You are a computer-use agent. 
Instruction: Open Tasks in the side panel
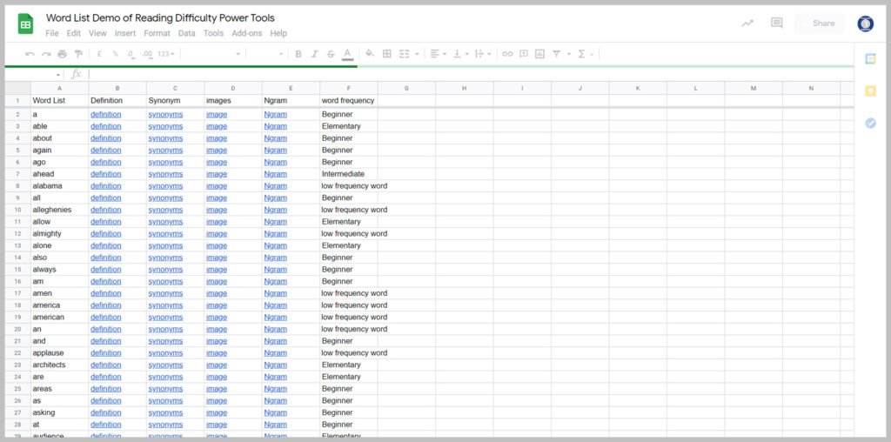pyautogui.click(x=870, y=123)
